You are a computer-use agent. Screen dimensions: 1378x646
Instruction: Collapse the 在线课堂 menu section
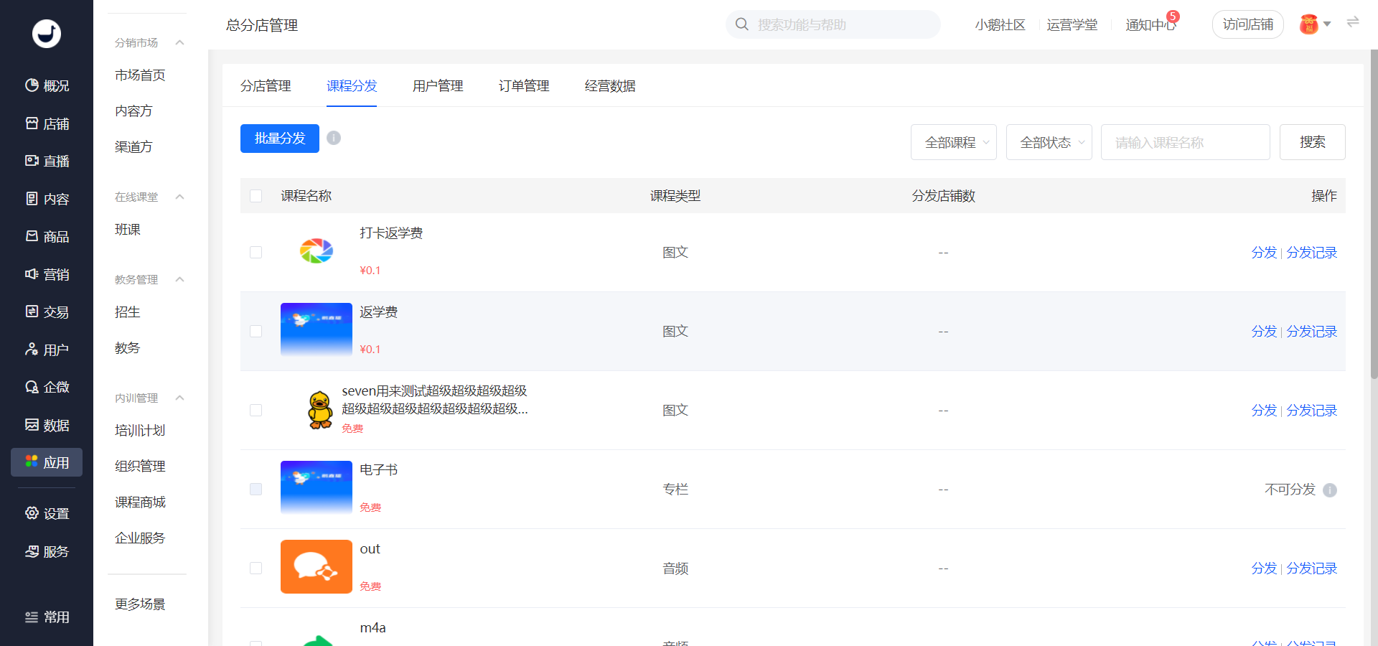180,197
